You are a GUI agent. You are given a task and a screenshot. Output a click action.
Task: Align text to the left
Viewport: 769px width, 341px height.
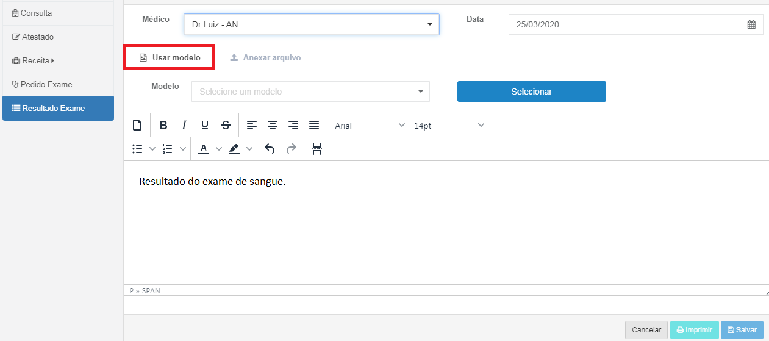click(x=252, y=125)
